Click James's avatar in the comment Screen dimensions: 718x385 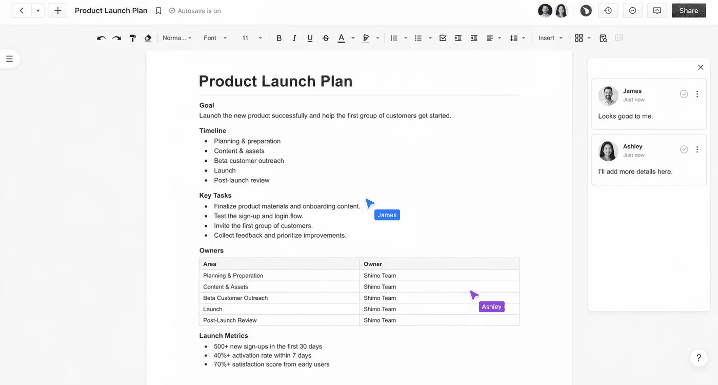[x=608, y=95]
